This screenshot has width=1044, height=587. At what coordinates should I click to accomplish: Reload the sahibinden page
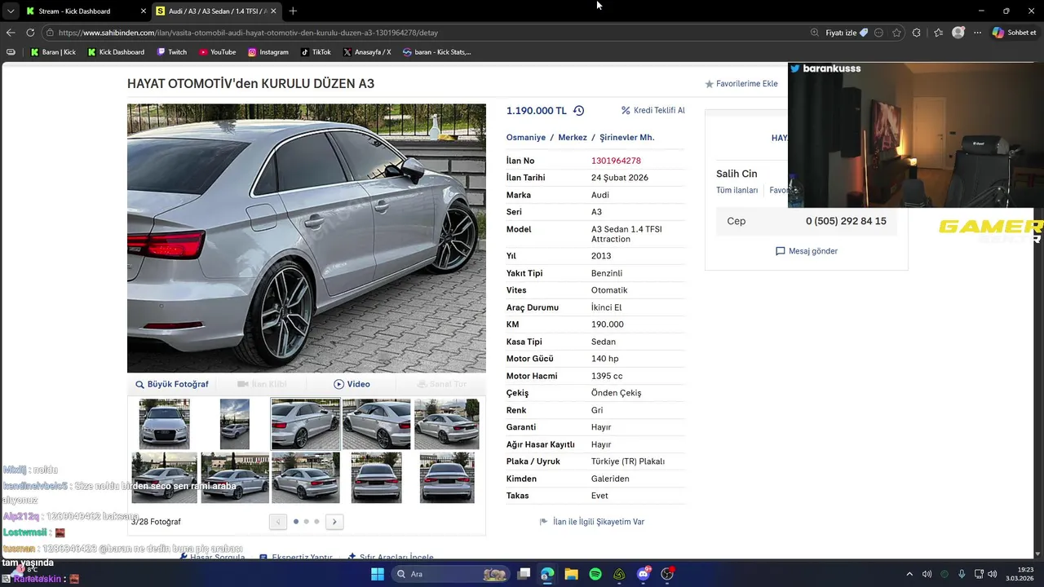point(30,33)
